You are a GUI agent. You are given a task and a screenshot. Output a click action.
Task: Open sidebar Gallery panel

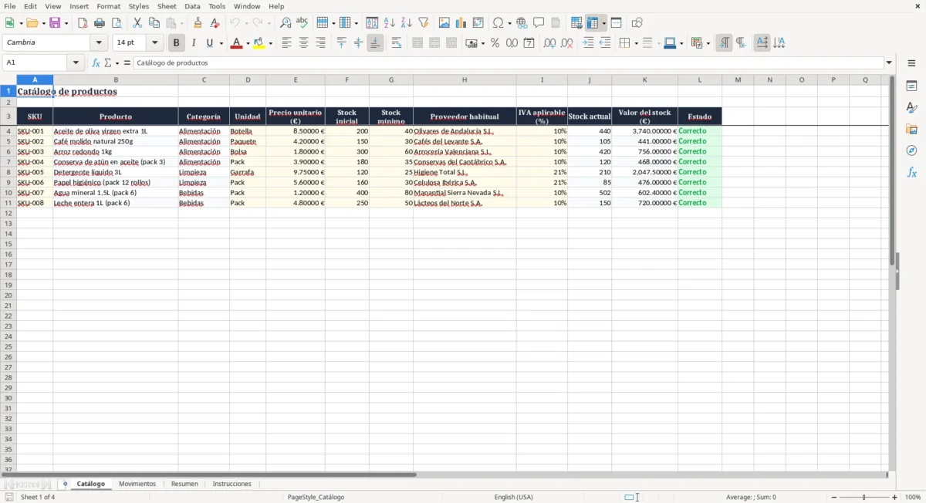[x=911, y=130]
